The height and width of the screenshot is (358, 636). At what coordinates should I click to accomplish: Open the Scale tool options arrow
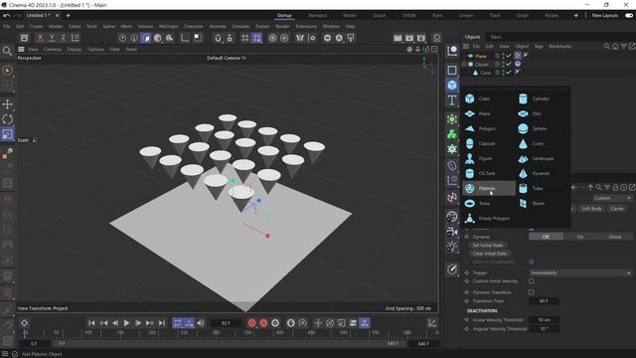point(35,140)
